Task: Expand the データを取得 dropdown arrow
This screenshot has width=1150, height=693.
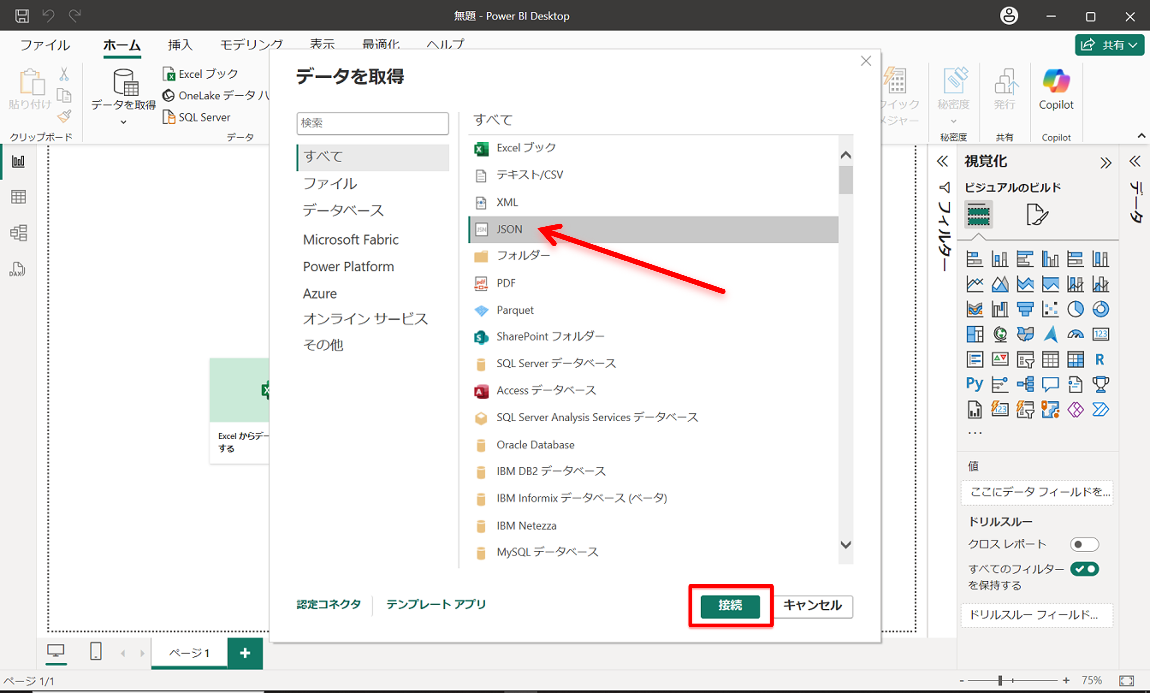Action: click(123, 122)
